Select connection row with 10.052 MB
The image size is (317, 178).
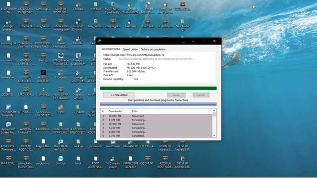[156, 116]
